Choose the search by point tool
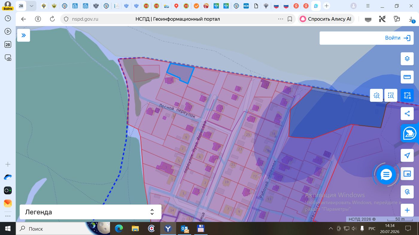Viewport: 419px width, 235px height. coord(377,95)
